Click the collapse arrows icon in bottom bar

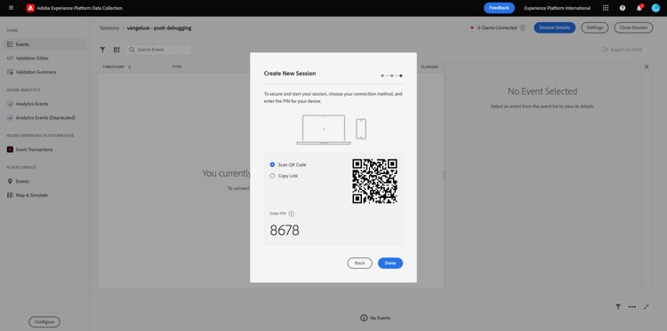(647, 306)
